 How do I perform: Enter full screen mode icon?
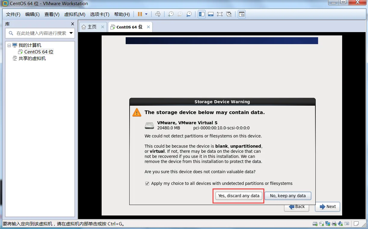click(220, 14)
